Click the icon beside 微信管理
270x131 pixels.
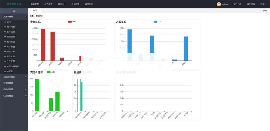click(x=4, y=89)
